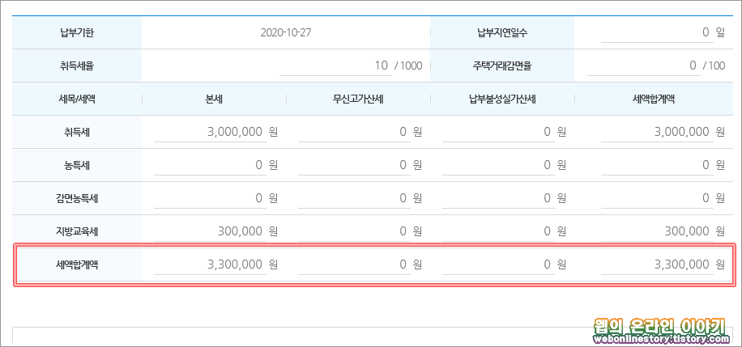This screenshot has height=347, width=742.
Task: Click the 주택거래감면율 label
Action: click(x=502, y=66)
